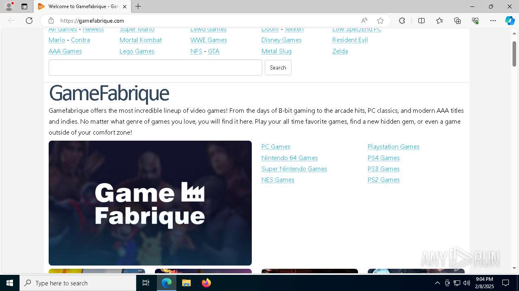
Task: Toggle the split screen view
Action: pos(421,21)
